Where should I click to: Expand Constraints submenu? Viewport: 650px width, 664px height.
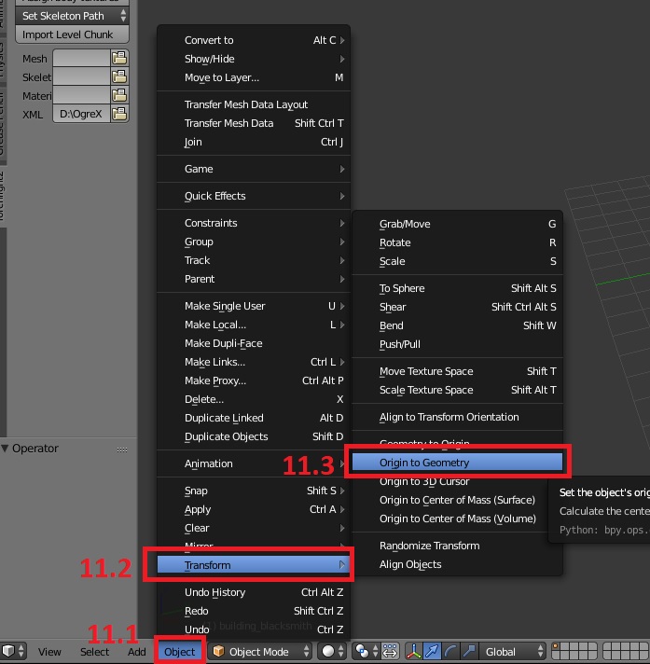254,223
